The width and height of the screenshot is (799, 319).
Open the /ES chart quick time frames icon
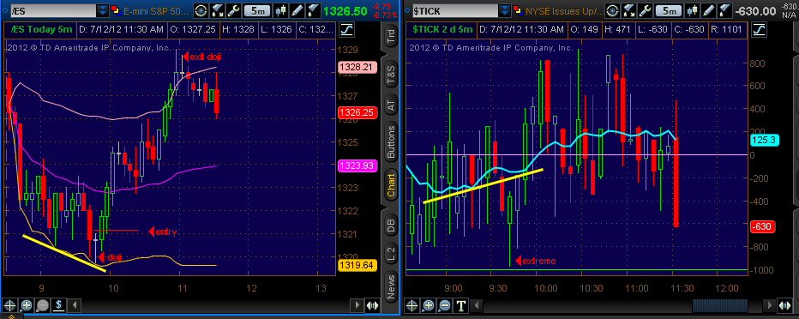pyautogui.click(x=201, y=9)
